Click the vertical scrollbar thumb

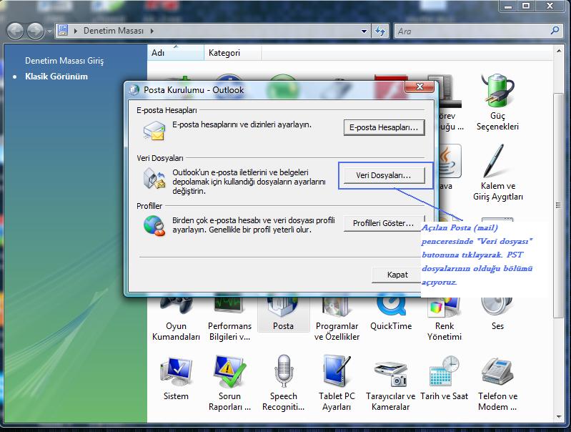click(558, 205)
